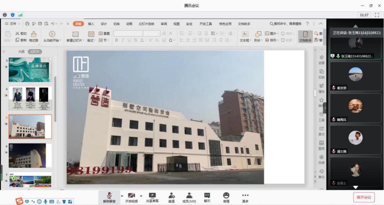Open the 排列 arrange button
384x205 pixels.
(x=271, y=40)
